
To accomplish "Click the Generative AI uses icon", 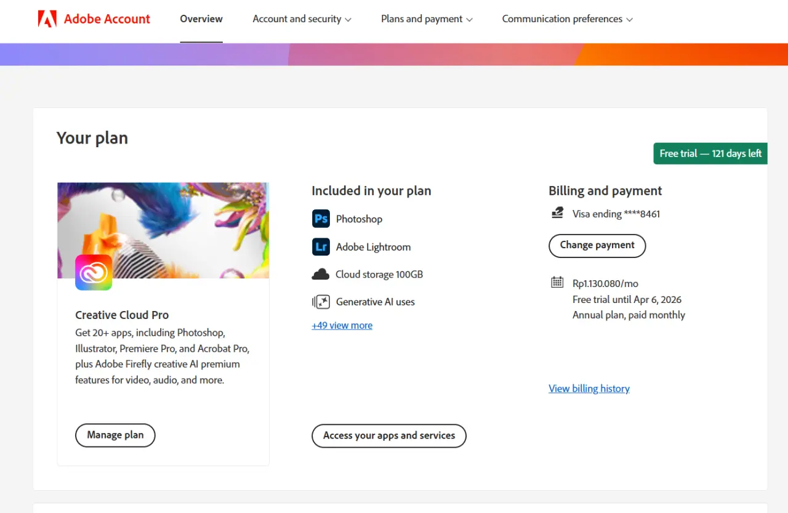I will (321, 302).
